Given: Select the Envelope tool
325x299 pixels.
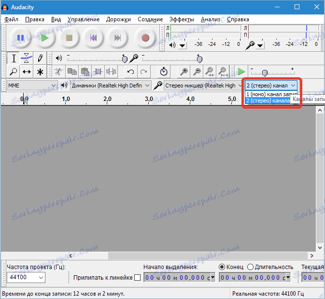Looking at the screenshot, I should tap(27, 58).
